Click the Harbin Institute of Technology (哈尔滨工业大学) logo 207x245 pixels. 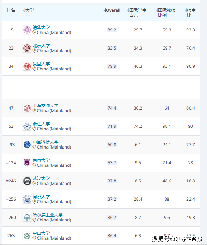coord(27,217)
